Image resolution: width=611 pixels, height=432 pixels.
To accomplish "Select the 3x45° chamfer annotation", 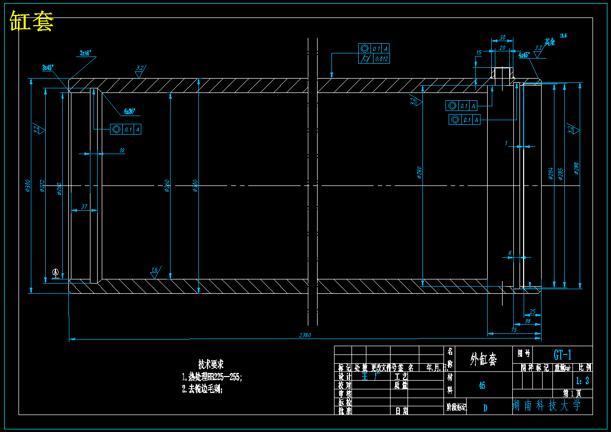I will tap(48, 67).
